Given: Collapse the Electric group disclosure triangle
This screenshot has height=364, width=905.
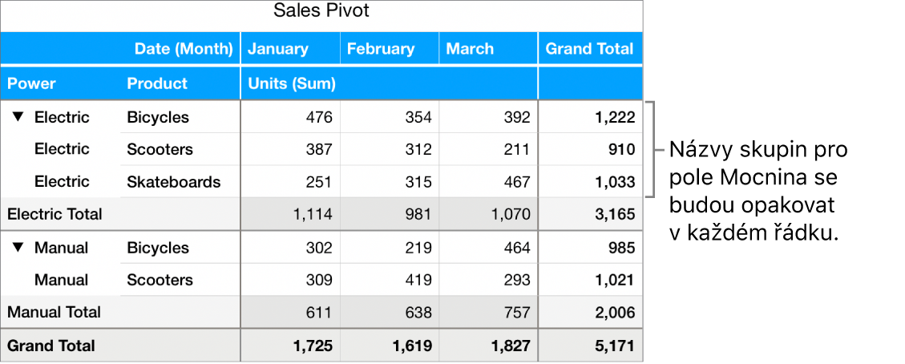Looking at the screenshot, I should (x=18, y=117).
